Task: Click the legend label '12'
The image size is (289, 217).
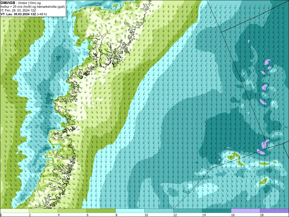Action: (x=175, y=215)
